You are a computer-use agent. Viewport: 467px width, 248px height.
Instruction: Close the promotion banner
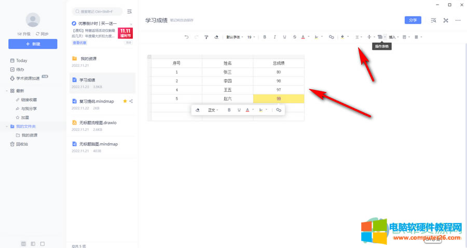point(131,24)
